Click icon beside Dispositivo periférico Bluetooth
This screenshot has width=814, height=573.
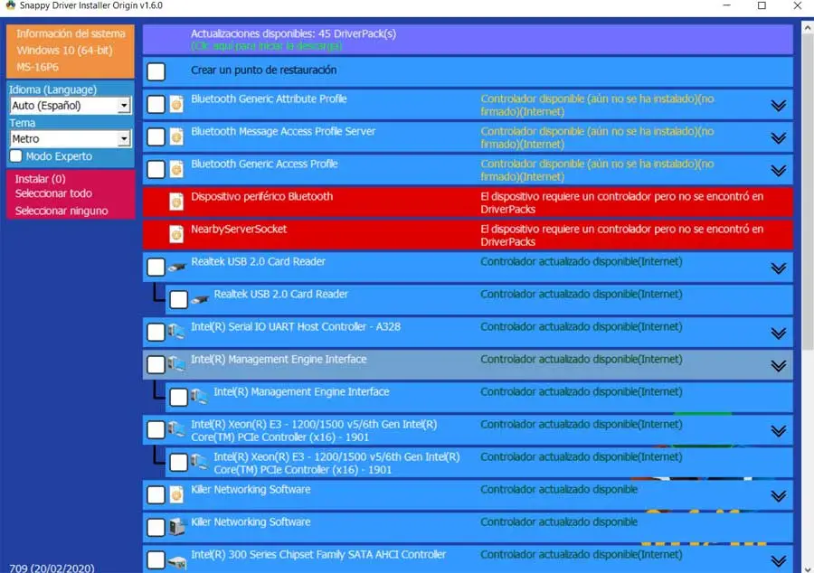pos(176,202)
